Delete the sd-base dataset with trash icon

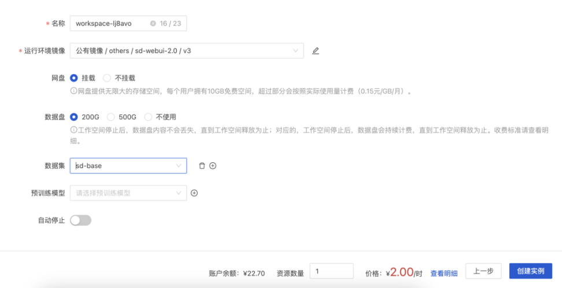click(202, 166)
